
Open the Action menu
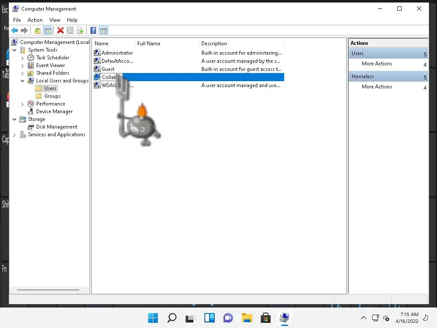(x=35, y=20)
